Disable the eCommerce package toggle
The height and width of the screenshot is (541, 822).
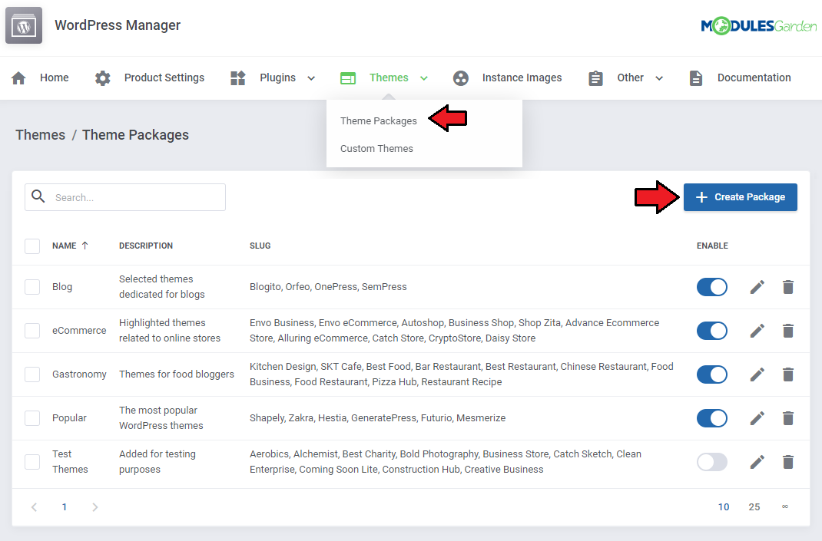click(712, 331)
